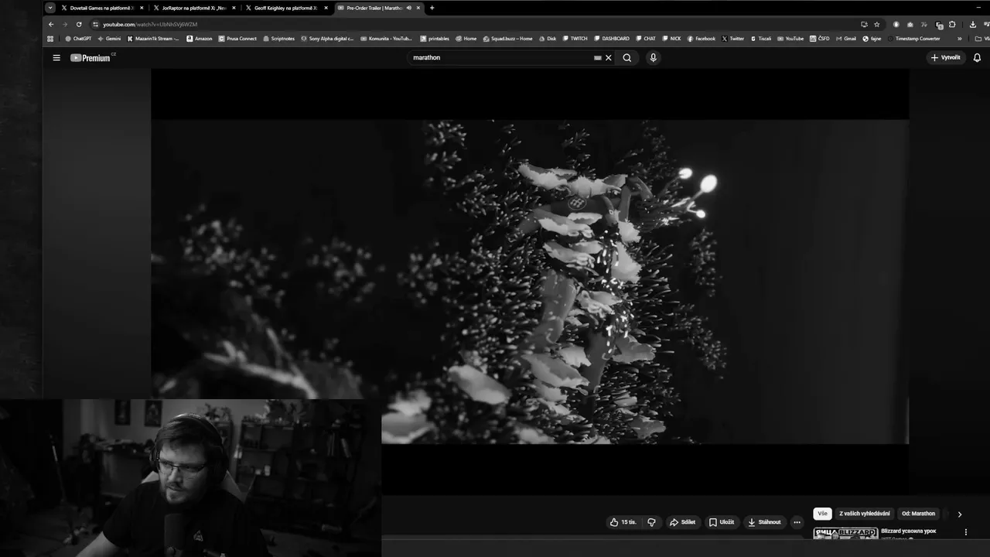Image resolution: width=990 pixels, height=557 pixels.
Task: Dislike the video
Action: click(x=651, y=522)
